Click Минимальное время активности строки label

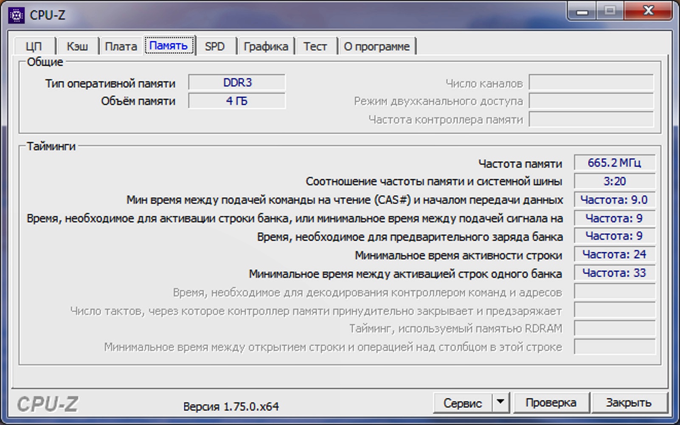458,255
